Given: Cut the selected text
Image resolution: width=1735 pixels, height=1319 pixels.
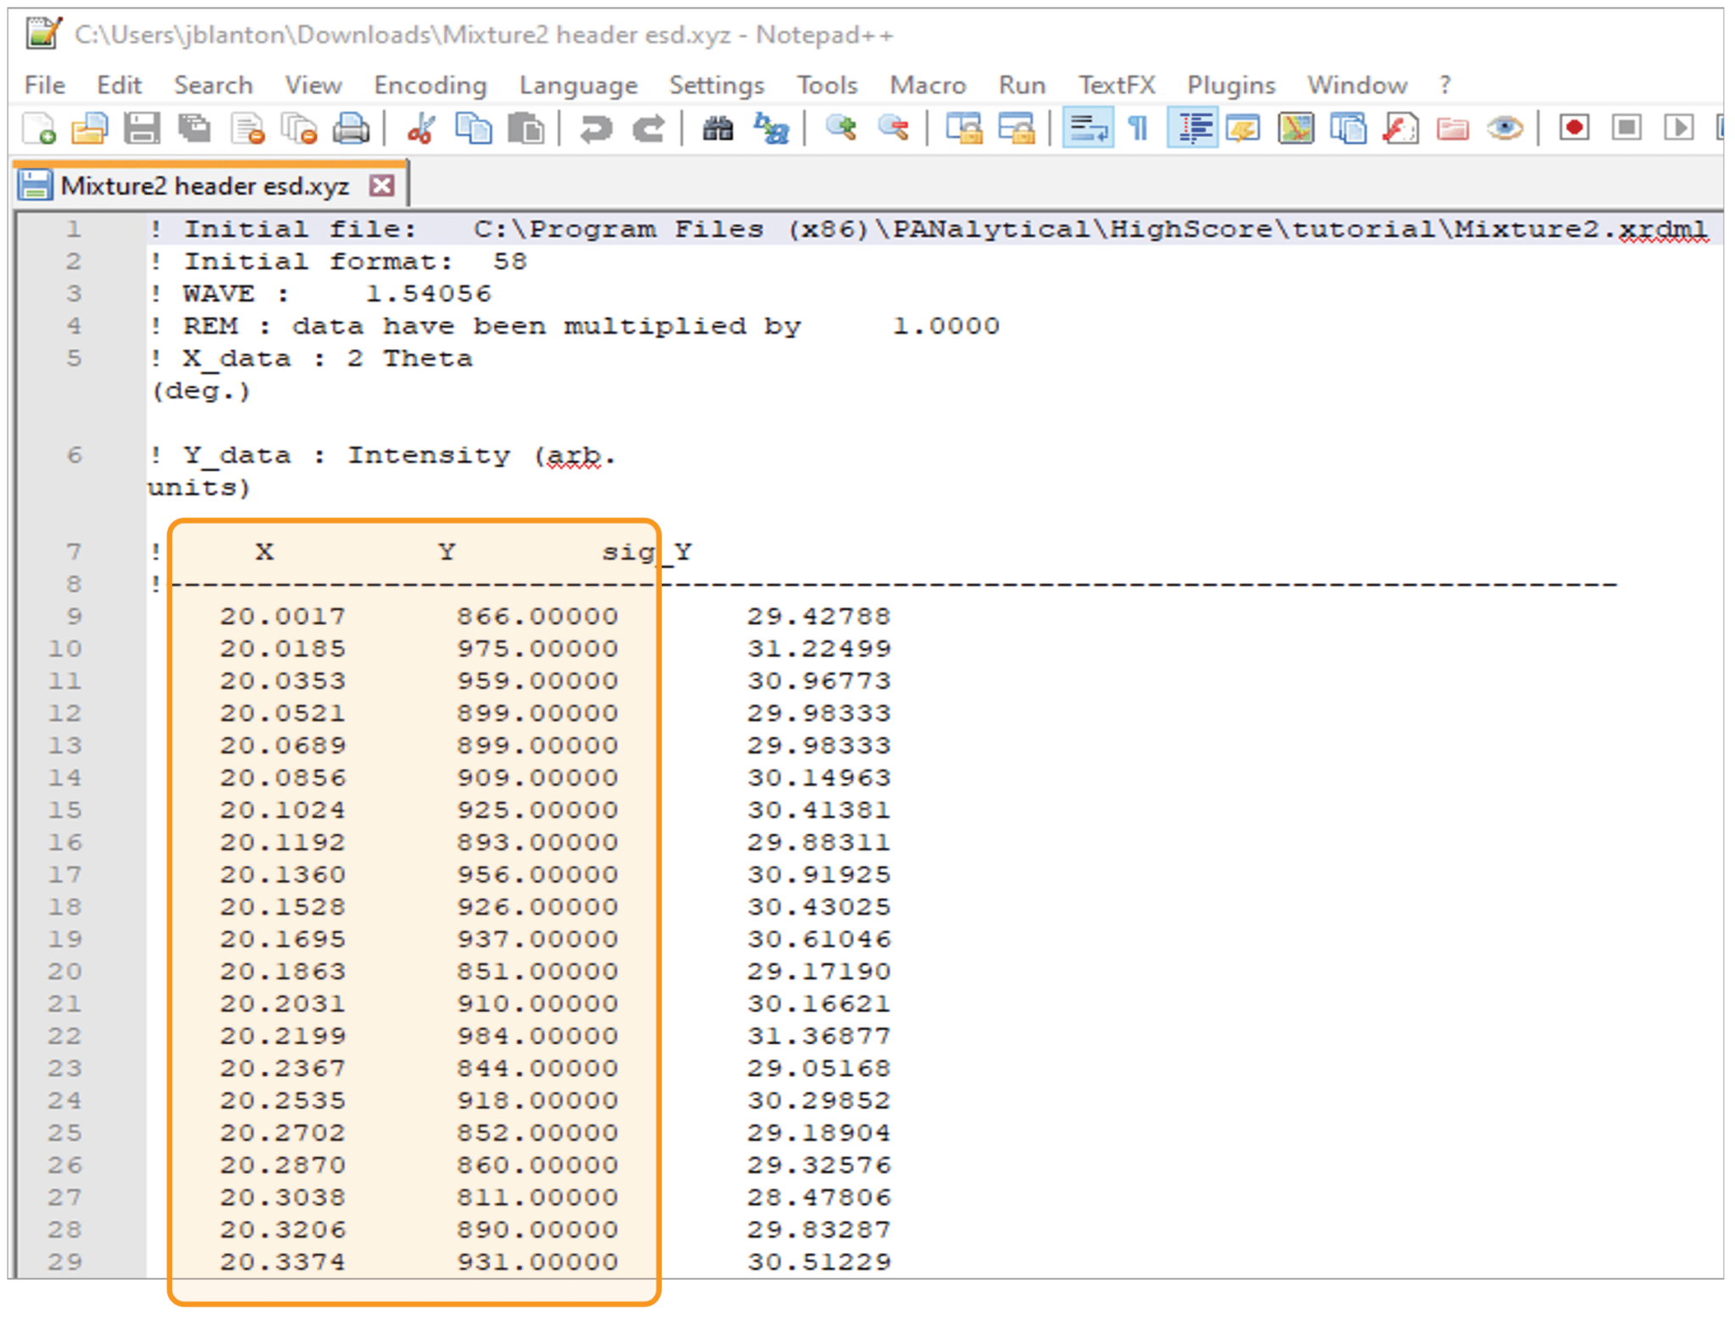Looking at the screenshot, I should [x=421, y=129].
